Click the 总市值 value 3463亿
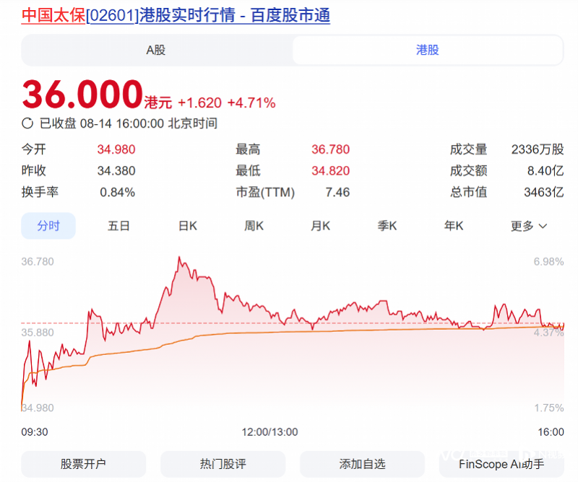Image resolution: width=578 pixels, height=482 pixels. point(544,192)
